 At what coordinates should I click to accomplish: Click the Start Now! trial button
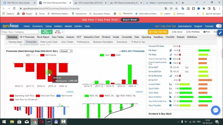pyautogui.click(x=130, y=20)
